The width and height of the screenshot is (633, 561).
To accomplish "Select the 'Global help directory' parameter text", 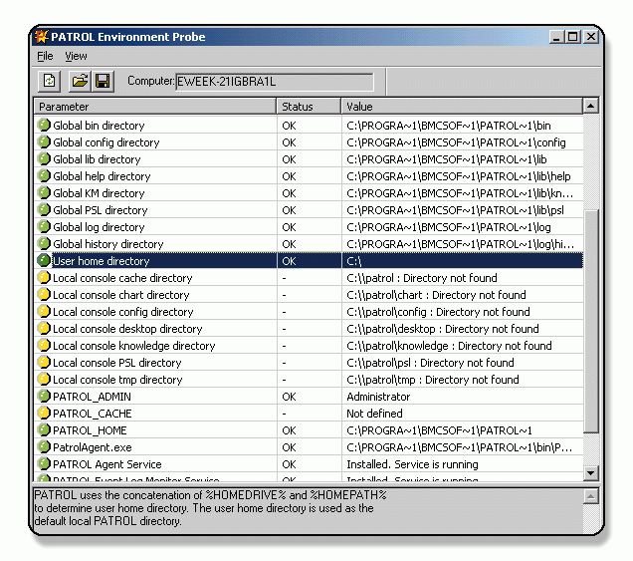I will coord(102,176).
